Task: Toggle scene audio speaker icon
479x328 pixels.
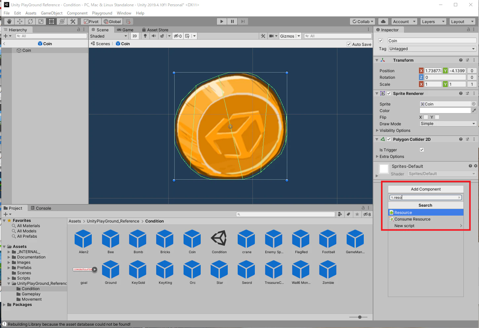Action: coord(154,36)
